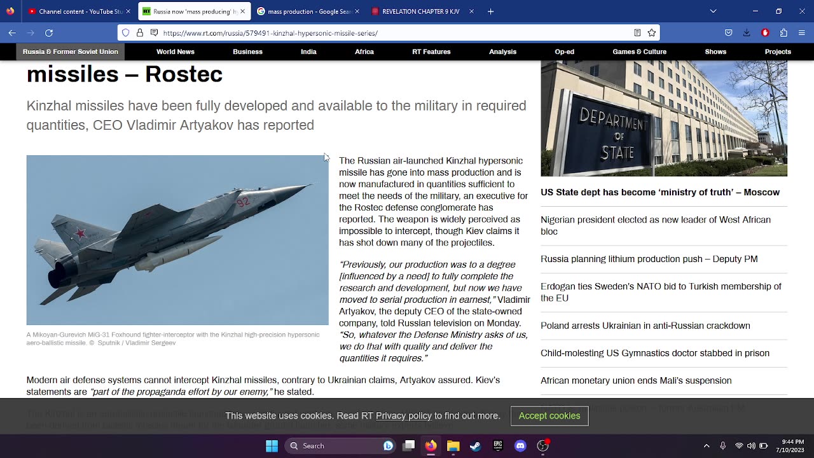The height and width of the screenshot is (458, 814).
Task: Open Nigerian president West African bloc story
Action: click(656, 225)
